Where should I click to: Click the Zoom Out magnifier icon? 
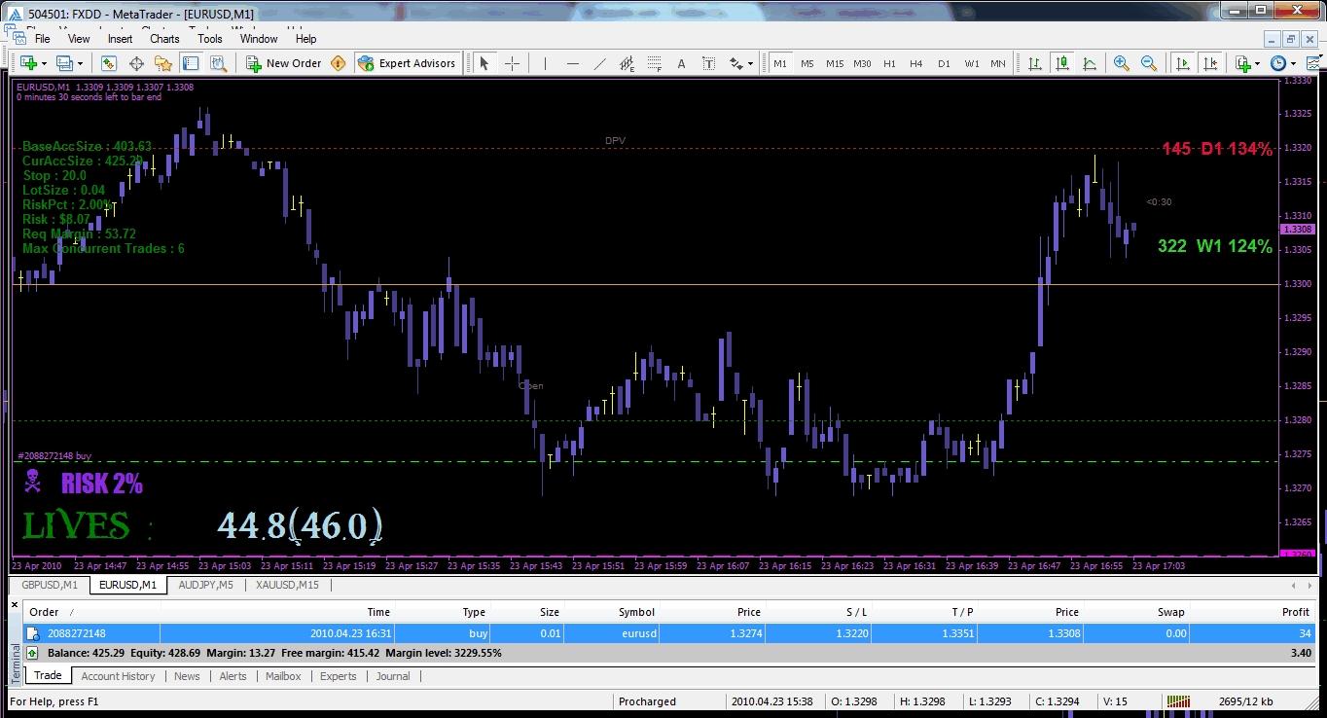[x=1149, y=63]
